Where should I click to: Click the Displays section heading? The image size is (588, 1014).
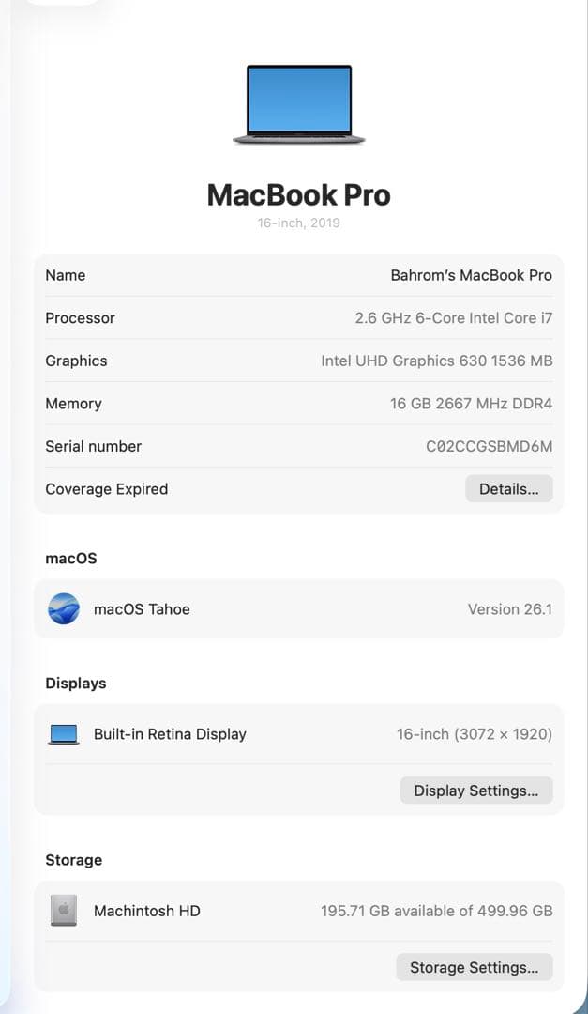75,683
